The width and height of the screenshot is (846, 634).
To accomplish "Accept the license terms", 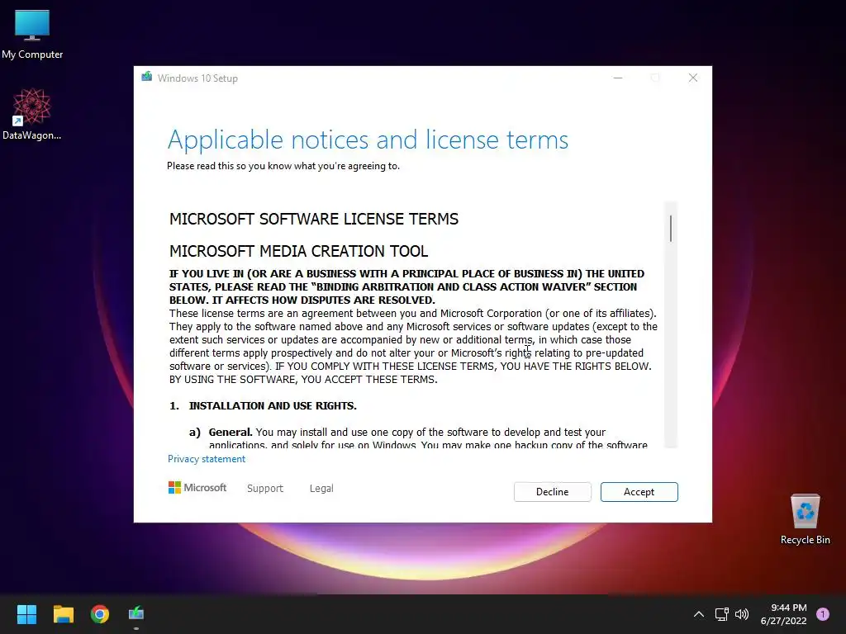I will pos(639,492).
